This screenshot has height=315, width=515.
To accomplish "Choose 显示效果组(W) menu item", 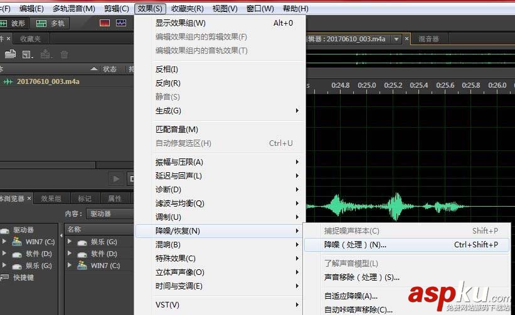I will click(x=220, y=23).
